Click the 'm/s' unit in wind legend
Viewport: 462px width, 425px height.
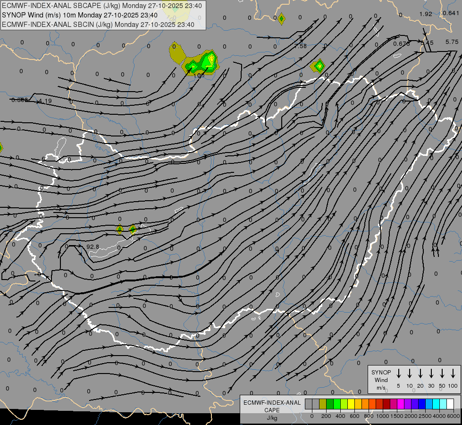pyautogui.click(x=381, y=388)
